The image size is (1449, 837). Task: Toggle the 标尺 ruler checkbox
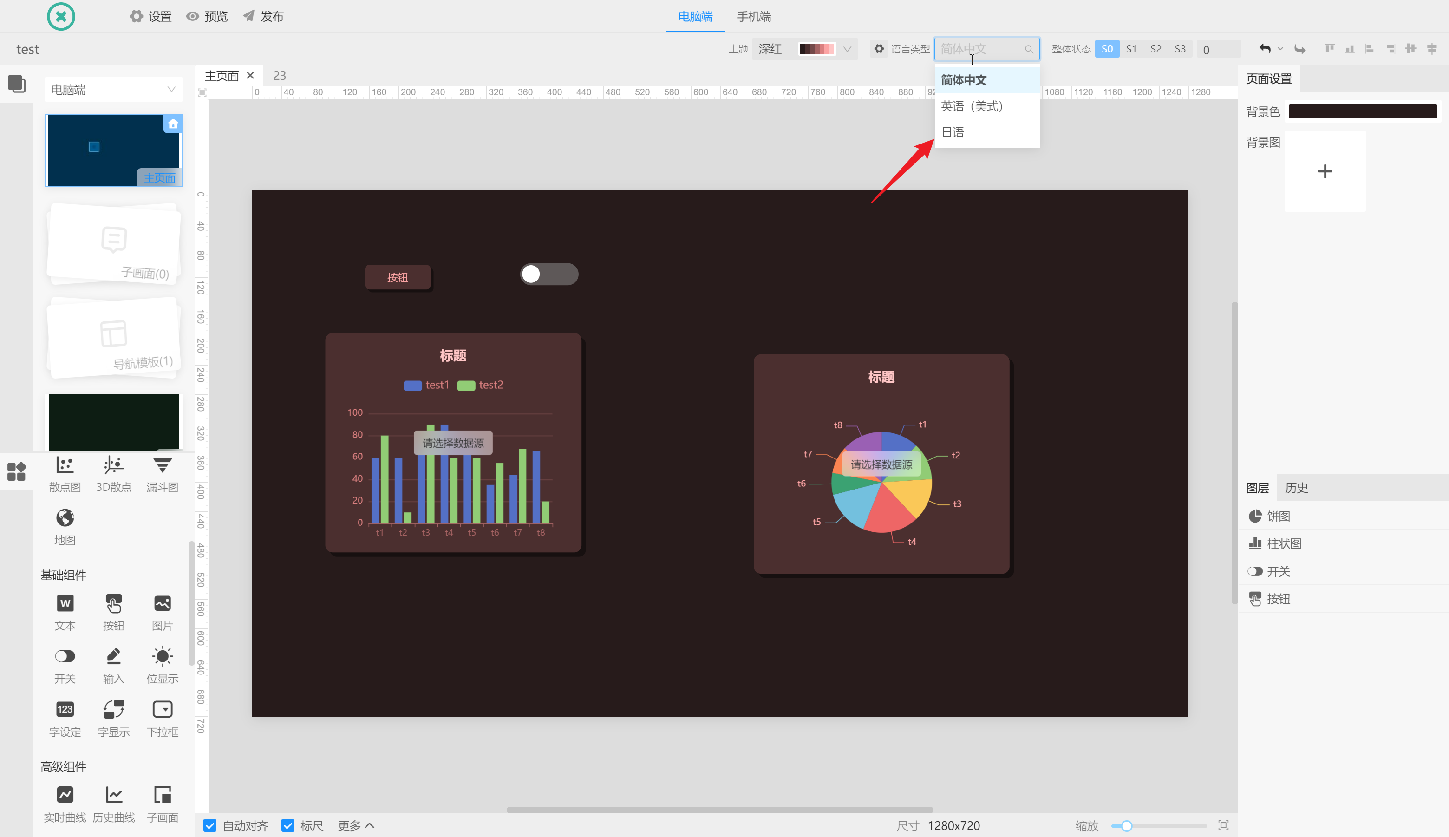tap(288, 825)
